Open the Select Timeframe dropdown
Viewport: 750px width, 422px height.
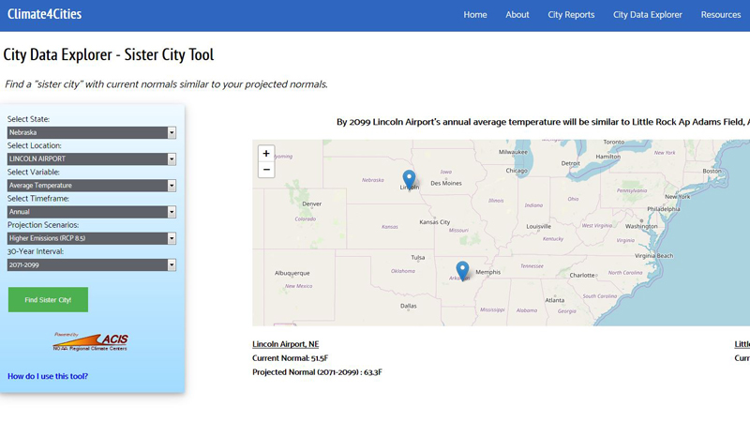[92, 212]
